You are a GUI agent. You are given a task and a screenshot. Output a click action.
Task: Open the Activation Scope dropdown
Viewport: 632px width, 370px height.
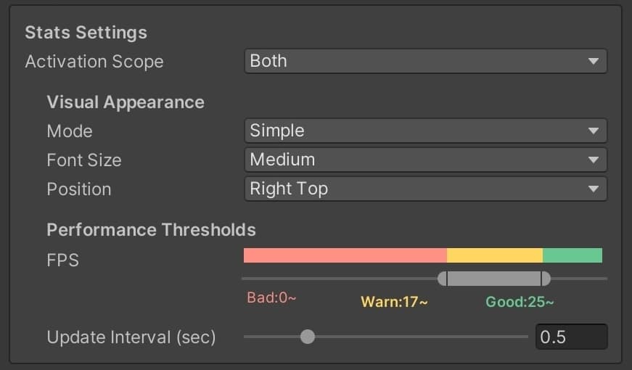point(425,62)
